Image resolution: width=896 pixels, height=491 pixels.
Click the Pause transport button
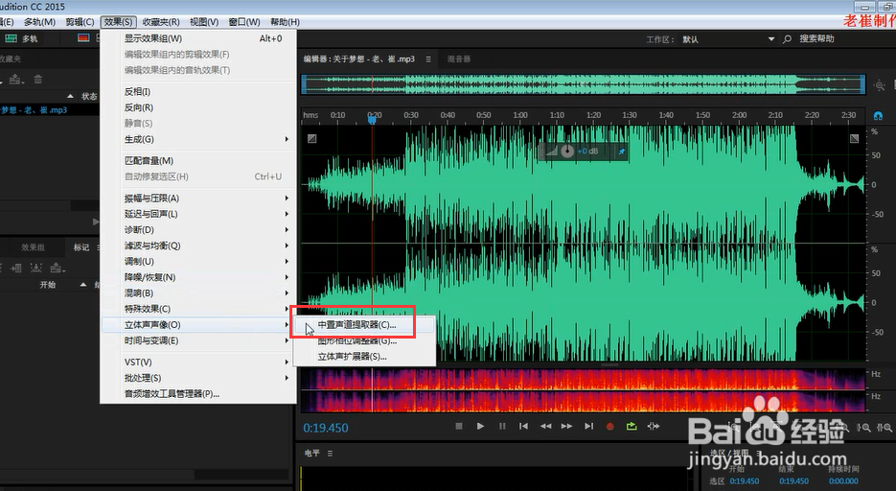tap(502, 426)
